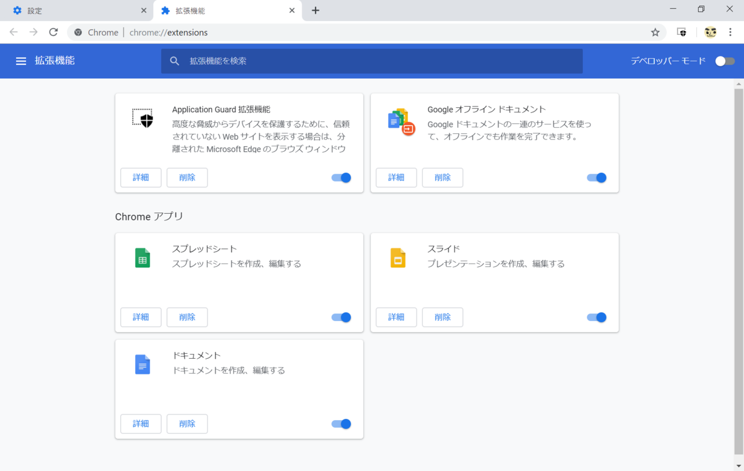744x471 pixels.
Task: Click the Chrome アプリ section heading
Action: [x=149, y=217]
